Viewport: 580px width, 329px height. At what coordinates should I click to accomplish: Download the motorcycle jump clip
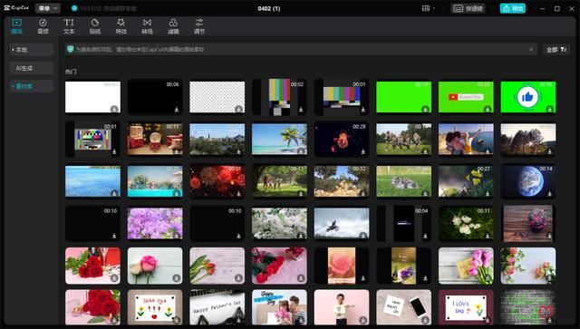[362, 236]
